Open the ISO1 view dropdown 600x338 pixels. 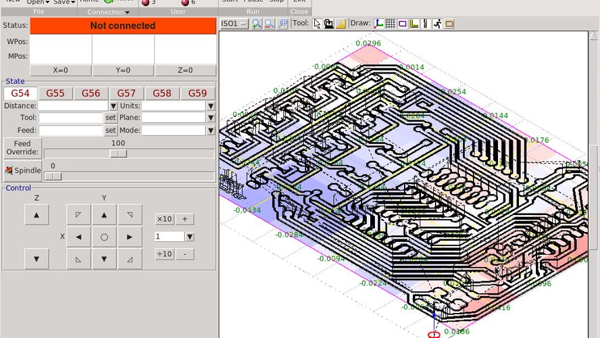(x=234, y=24)
